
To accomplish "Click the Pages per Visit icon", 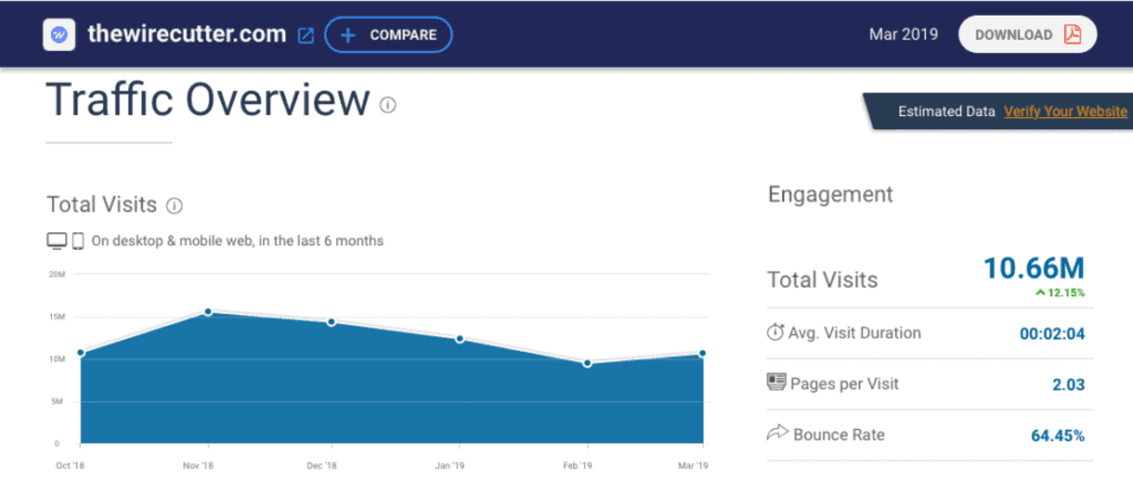I will [x=776, y=383].
